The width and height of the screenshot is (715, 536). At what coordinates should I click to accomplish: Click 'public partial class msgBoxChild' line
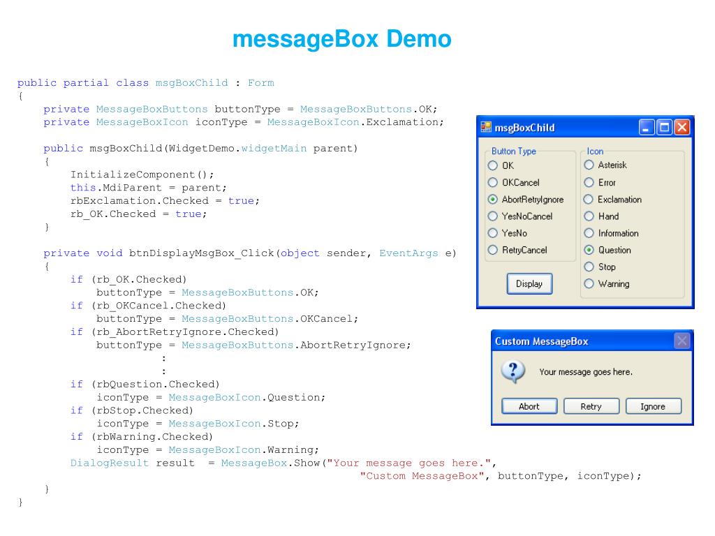(x=146, y=83)
